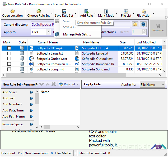168x157 pixels.
Task: Click the Add Space rule link
Action: pos(10,92)
